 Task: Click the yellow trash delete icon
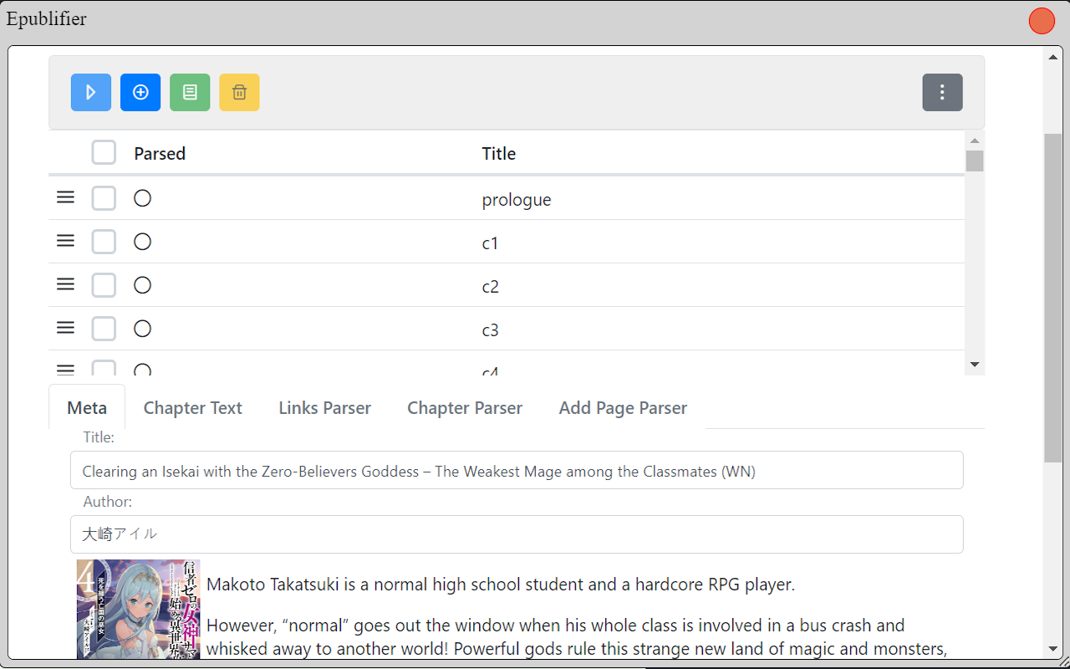tap(239, 92)
